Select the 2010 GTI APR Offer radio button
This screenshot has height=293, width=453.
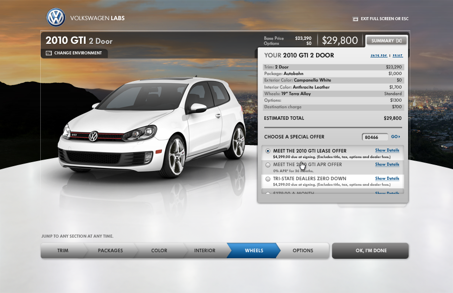tap(268, 165)
